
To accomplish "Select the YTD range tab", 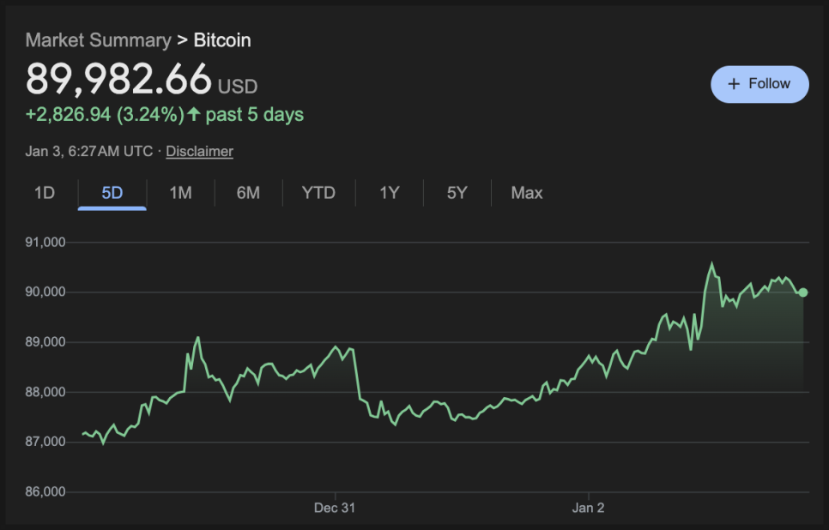I will click(318, 193).
